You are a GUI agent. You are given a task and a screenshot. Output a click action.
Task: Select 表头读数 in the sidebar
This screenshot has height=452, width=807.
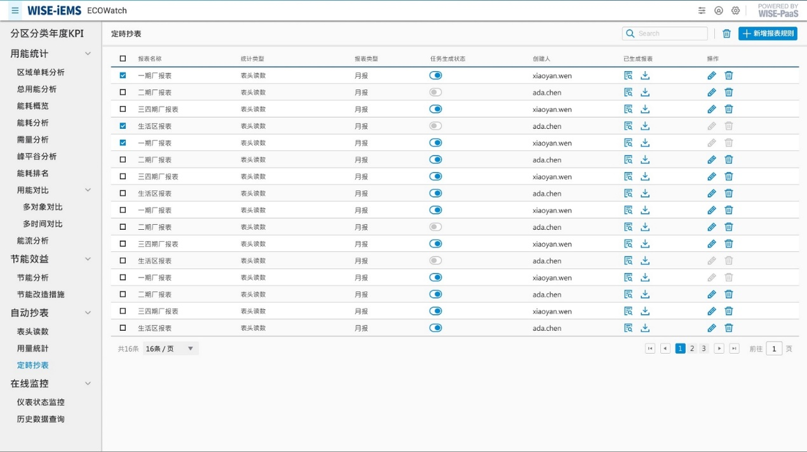point(33,331)
